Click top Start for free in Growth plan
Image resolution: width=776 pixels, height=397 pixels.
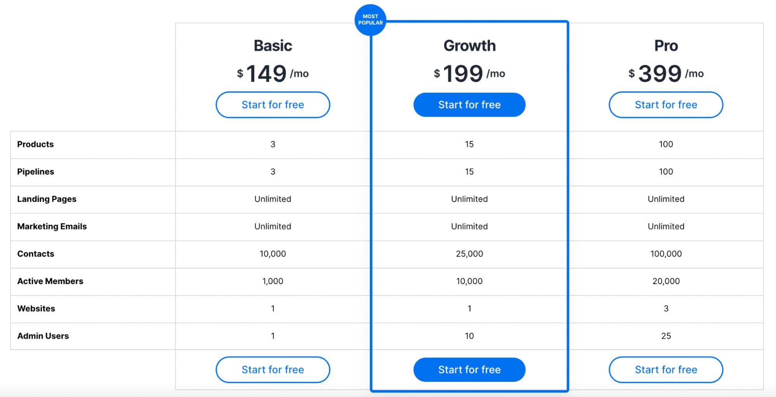469,105
